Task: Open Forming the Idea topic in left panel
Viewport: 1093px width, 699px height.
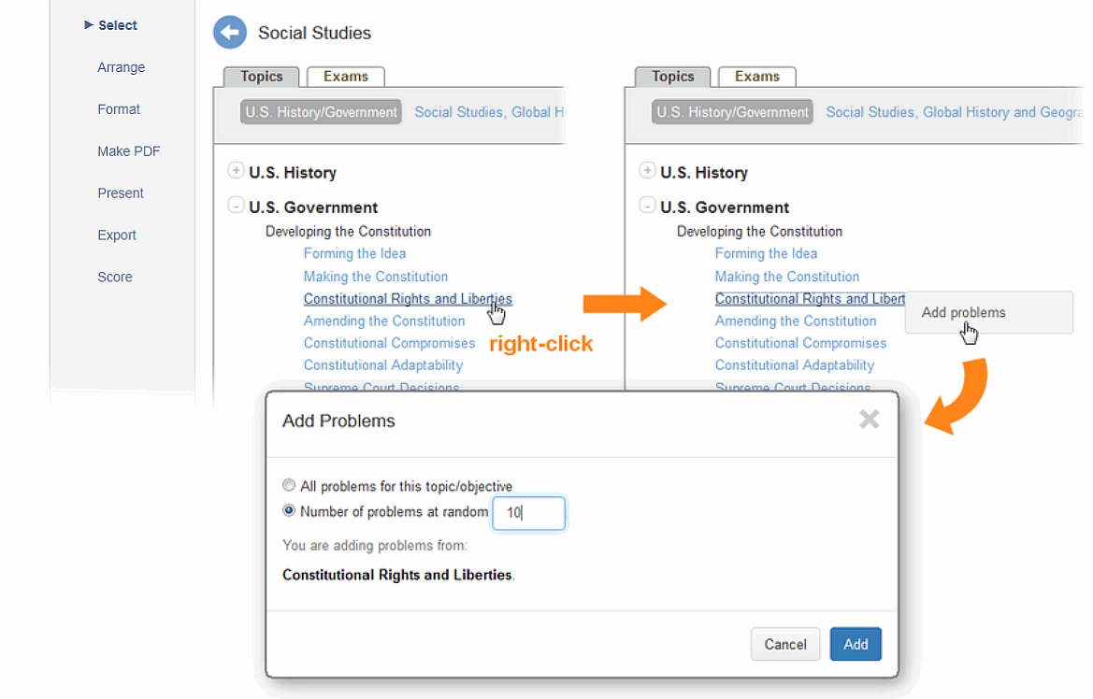Action: pos(354,253)
